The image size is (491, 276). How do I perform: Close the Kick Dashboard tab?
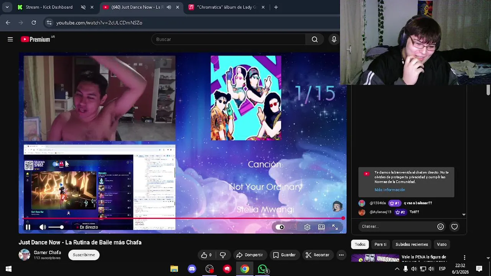coord(92,7)
